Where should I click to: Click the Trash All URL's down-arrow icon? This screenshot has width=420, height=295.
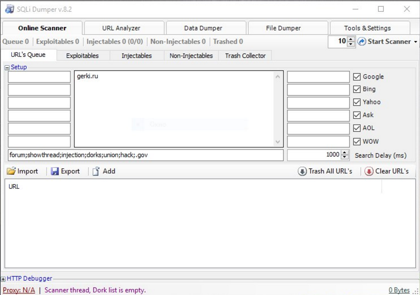tap(302, 171)
